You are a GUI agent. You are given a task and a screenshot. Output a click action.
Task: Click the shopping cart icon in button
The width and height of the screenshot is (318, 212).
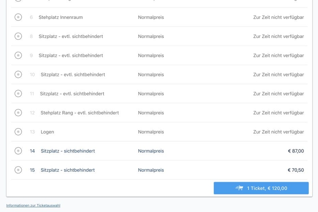coord(239,188)
